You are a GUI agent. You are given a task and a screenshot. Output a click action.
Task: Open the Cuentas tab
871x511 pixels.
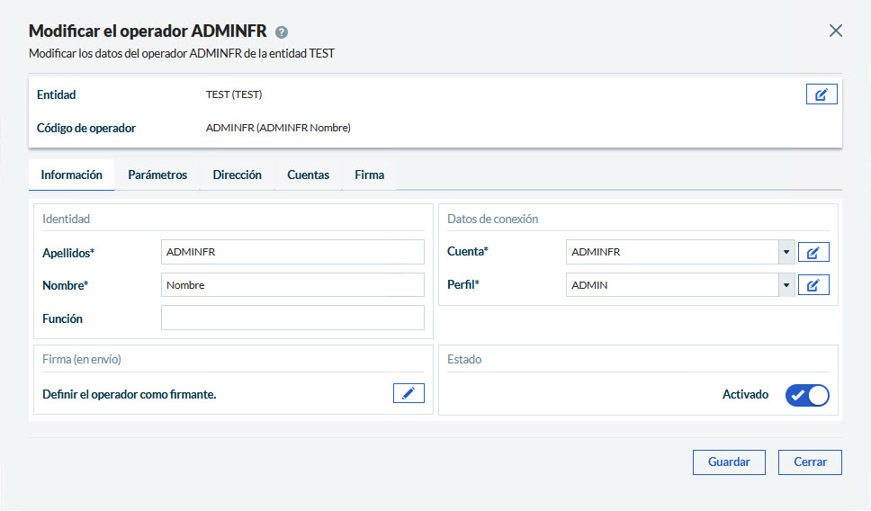308,175
